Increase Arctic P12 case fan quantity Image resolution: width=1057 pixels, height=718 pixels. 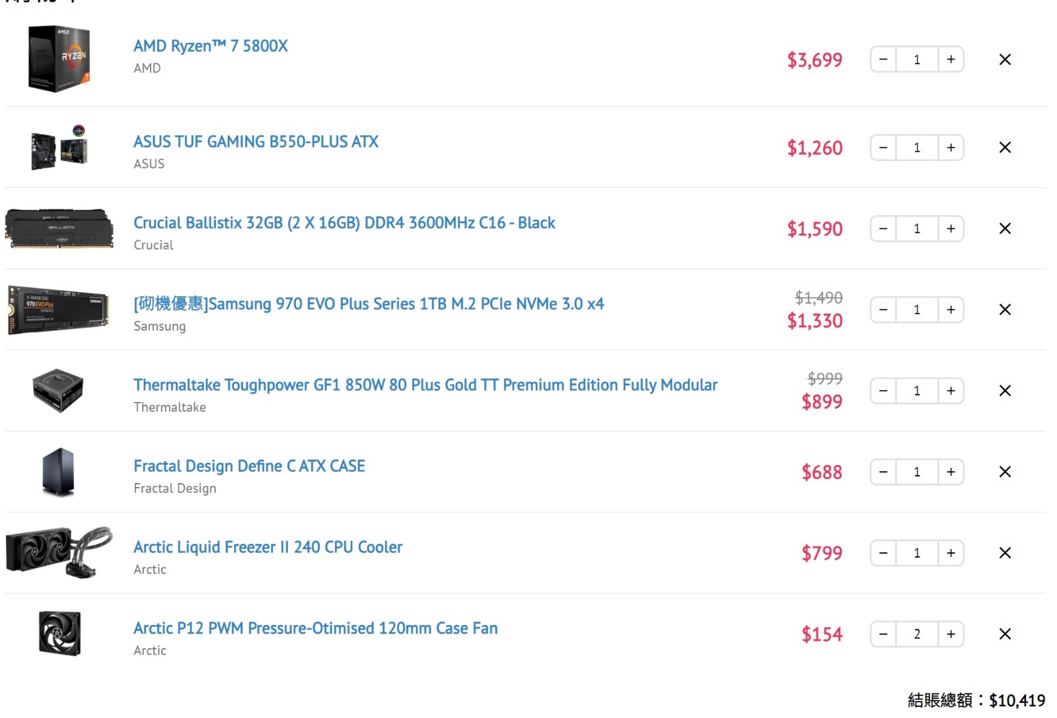pyautogui.click(x=951, y=634)
